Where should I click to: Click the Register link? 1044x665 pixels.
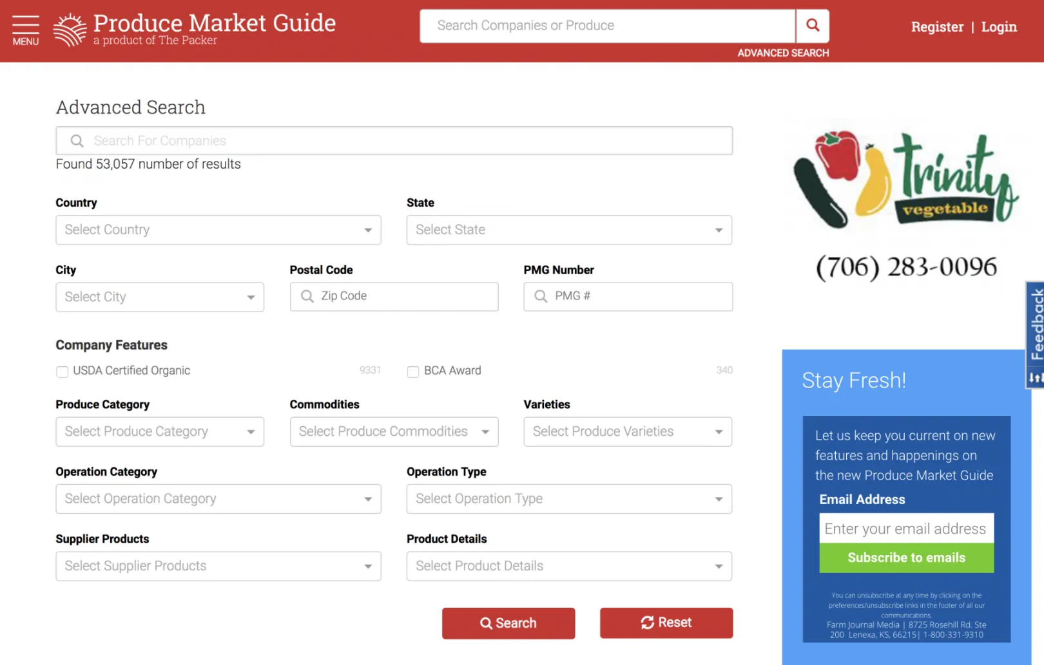[x=937, y=27]
